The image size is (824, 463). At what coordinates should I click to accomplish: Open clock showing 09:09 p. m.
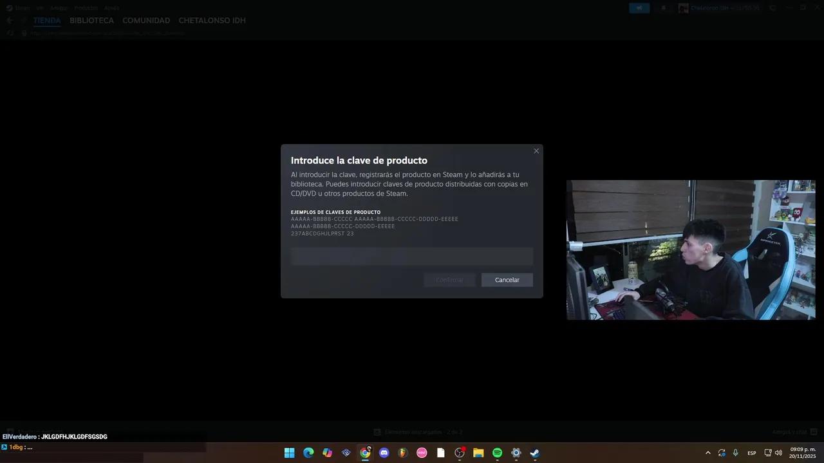[x=802, y=453]
